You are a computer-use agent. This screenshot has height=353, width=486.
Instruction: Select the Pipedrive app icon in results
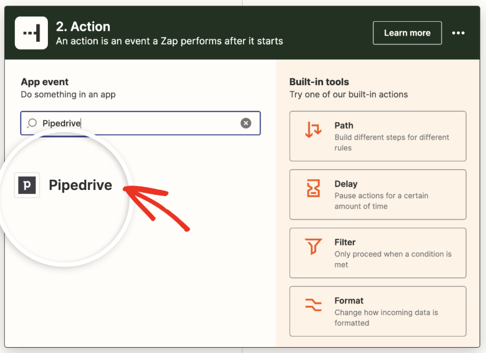[x=27, y=185]
